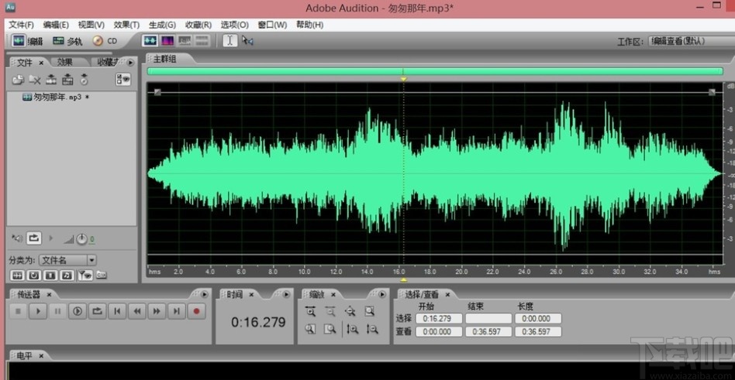Screen dimensions: 735x380
Task: Click the Rewind transport button
Action: tap(137, 311)
